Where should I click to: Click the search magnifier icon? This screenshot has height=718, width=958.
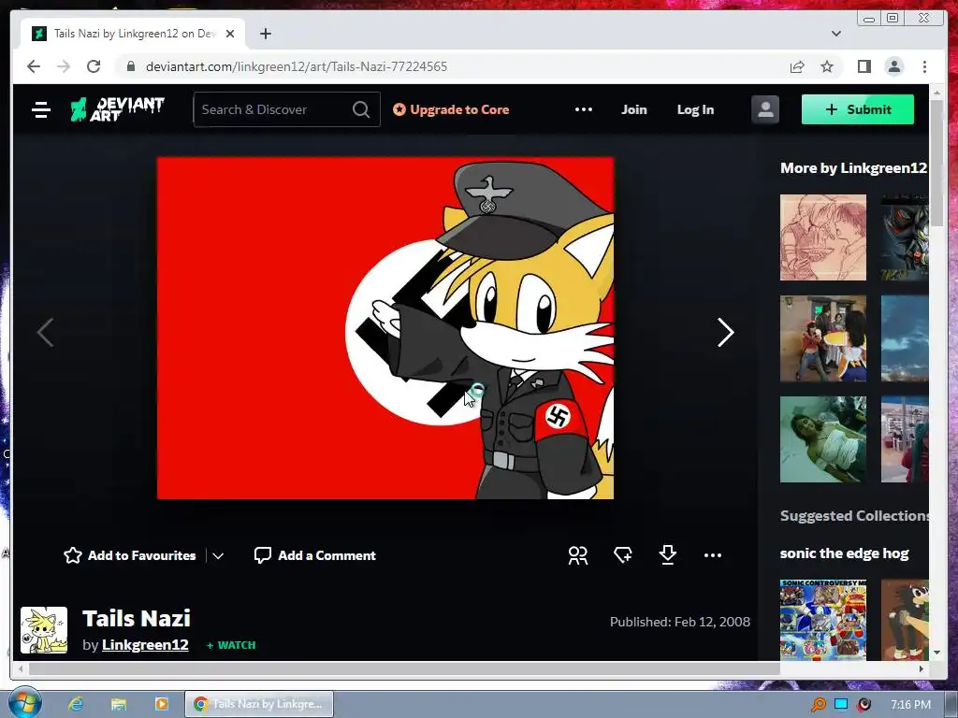[361, 109]
